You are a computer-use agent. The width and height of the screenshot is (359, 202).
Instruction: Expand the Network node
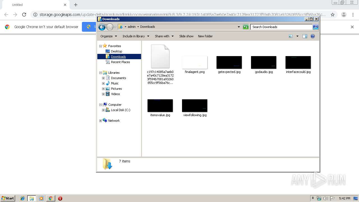point(100,121)
